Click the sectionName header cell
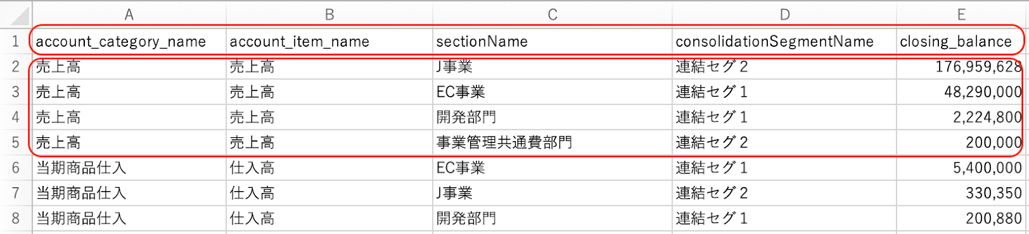This screenshot has width=1029, height=234. tap(552, 42)
